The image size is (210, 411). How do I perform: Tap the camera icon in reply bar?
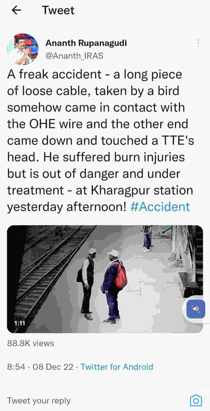tap(196, 401)
